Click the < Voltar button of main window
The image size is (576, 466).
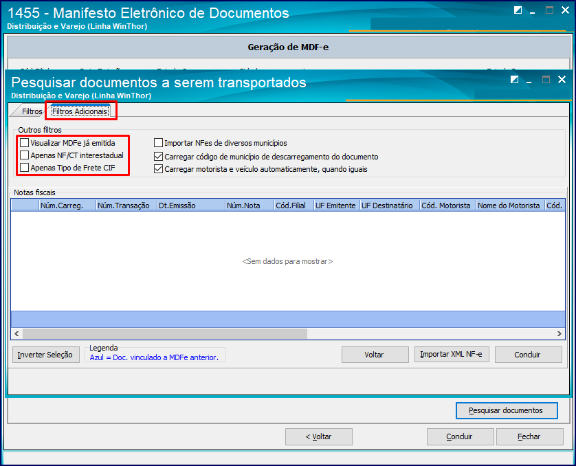[318, 436]
